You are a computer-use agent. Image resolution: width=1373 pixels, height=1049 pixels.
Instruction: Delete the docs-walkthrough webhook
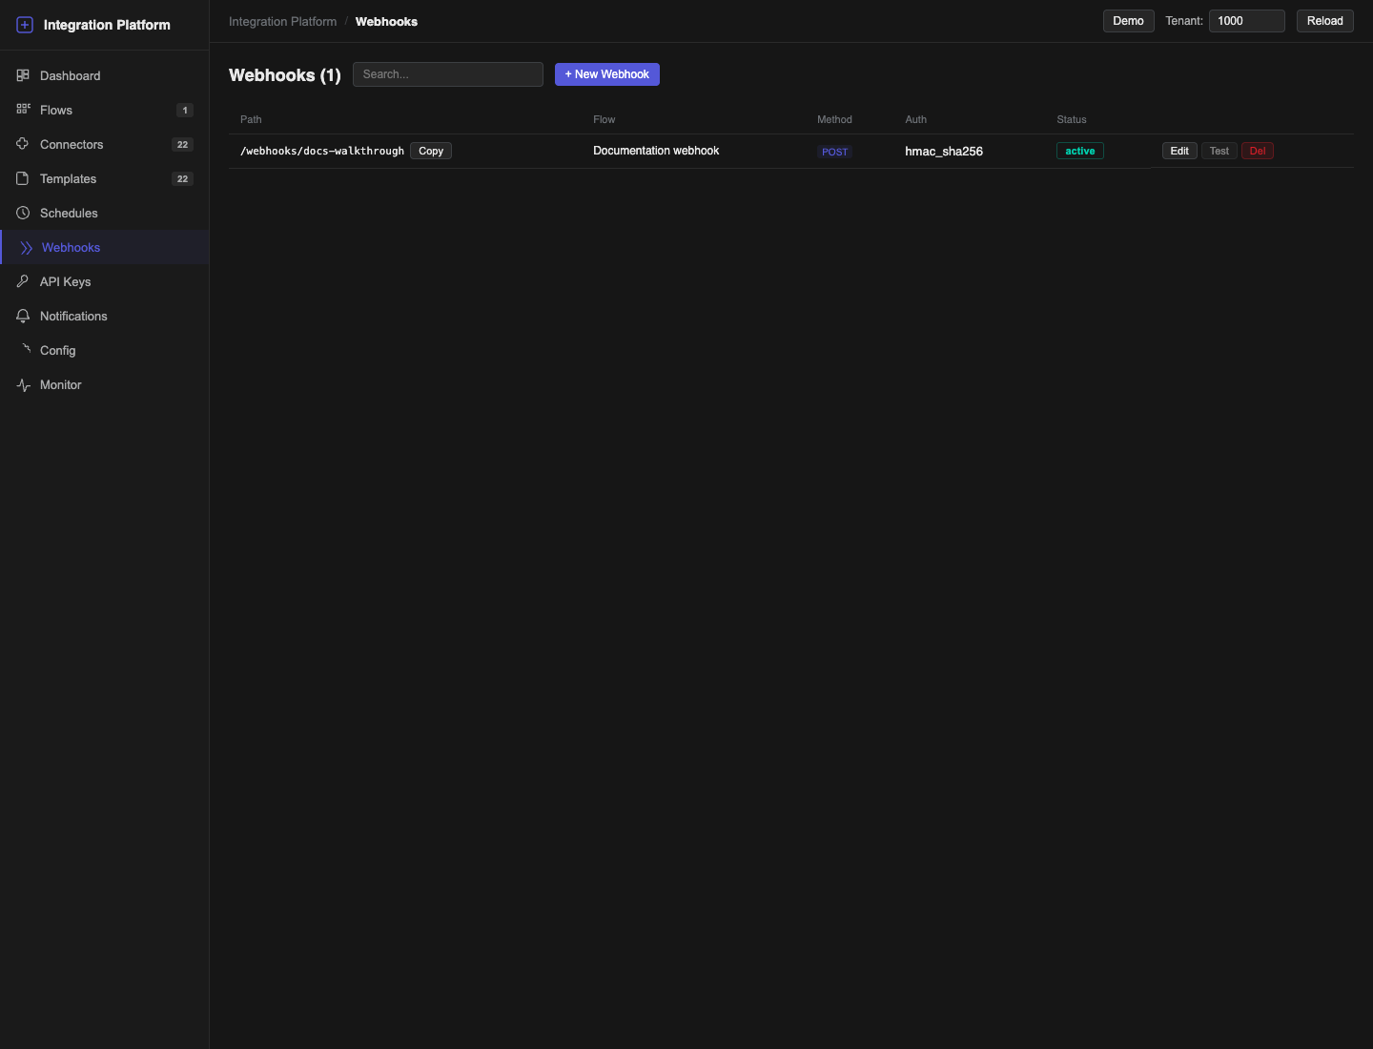click(x=1258, y=151)
